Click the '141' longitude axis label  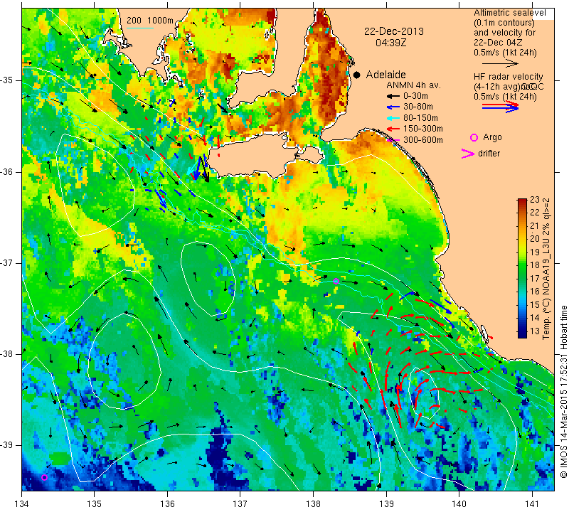(532, 503)
